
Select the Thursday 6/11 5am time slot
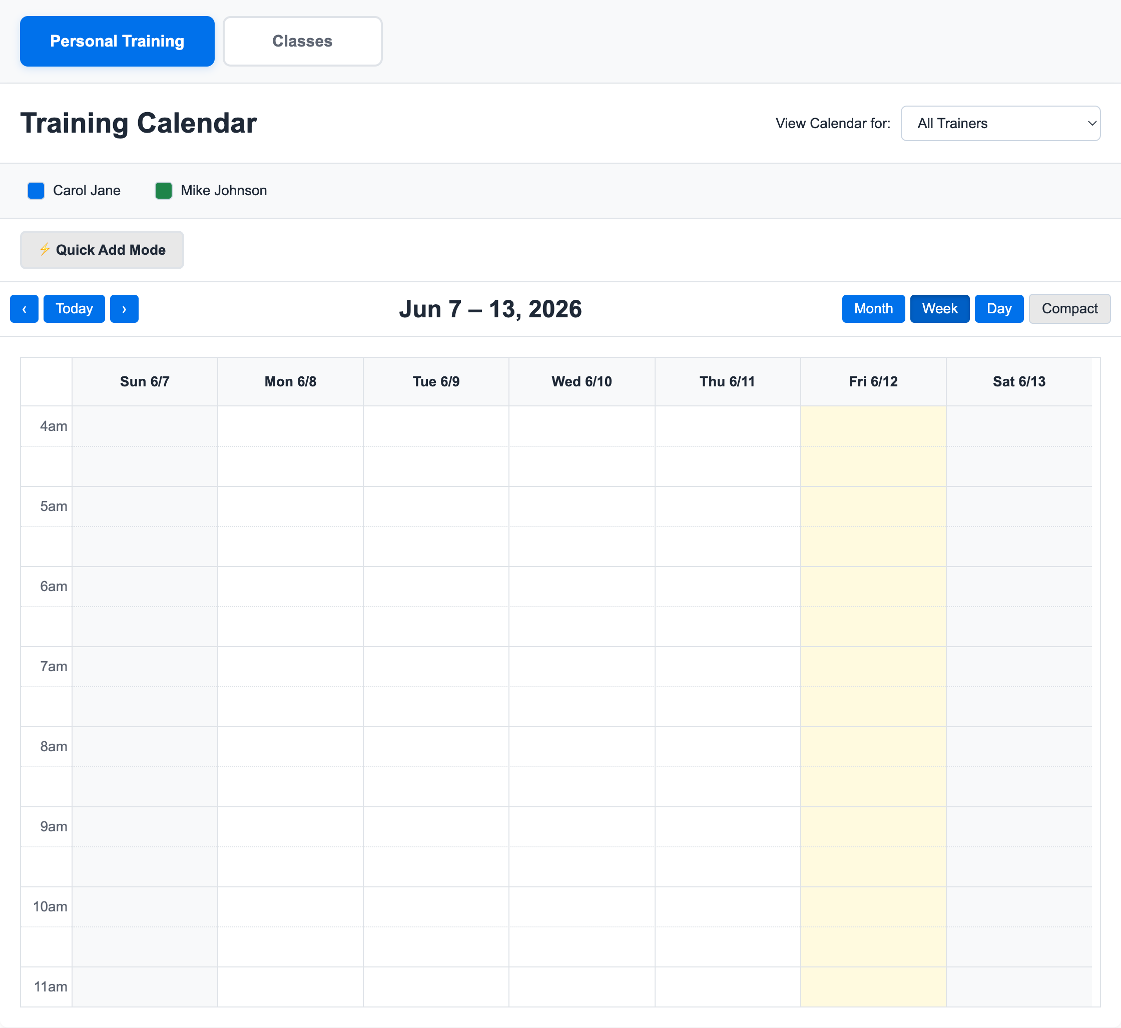728,507
